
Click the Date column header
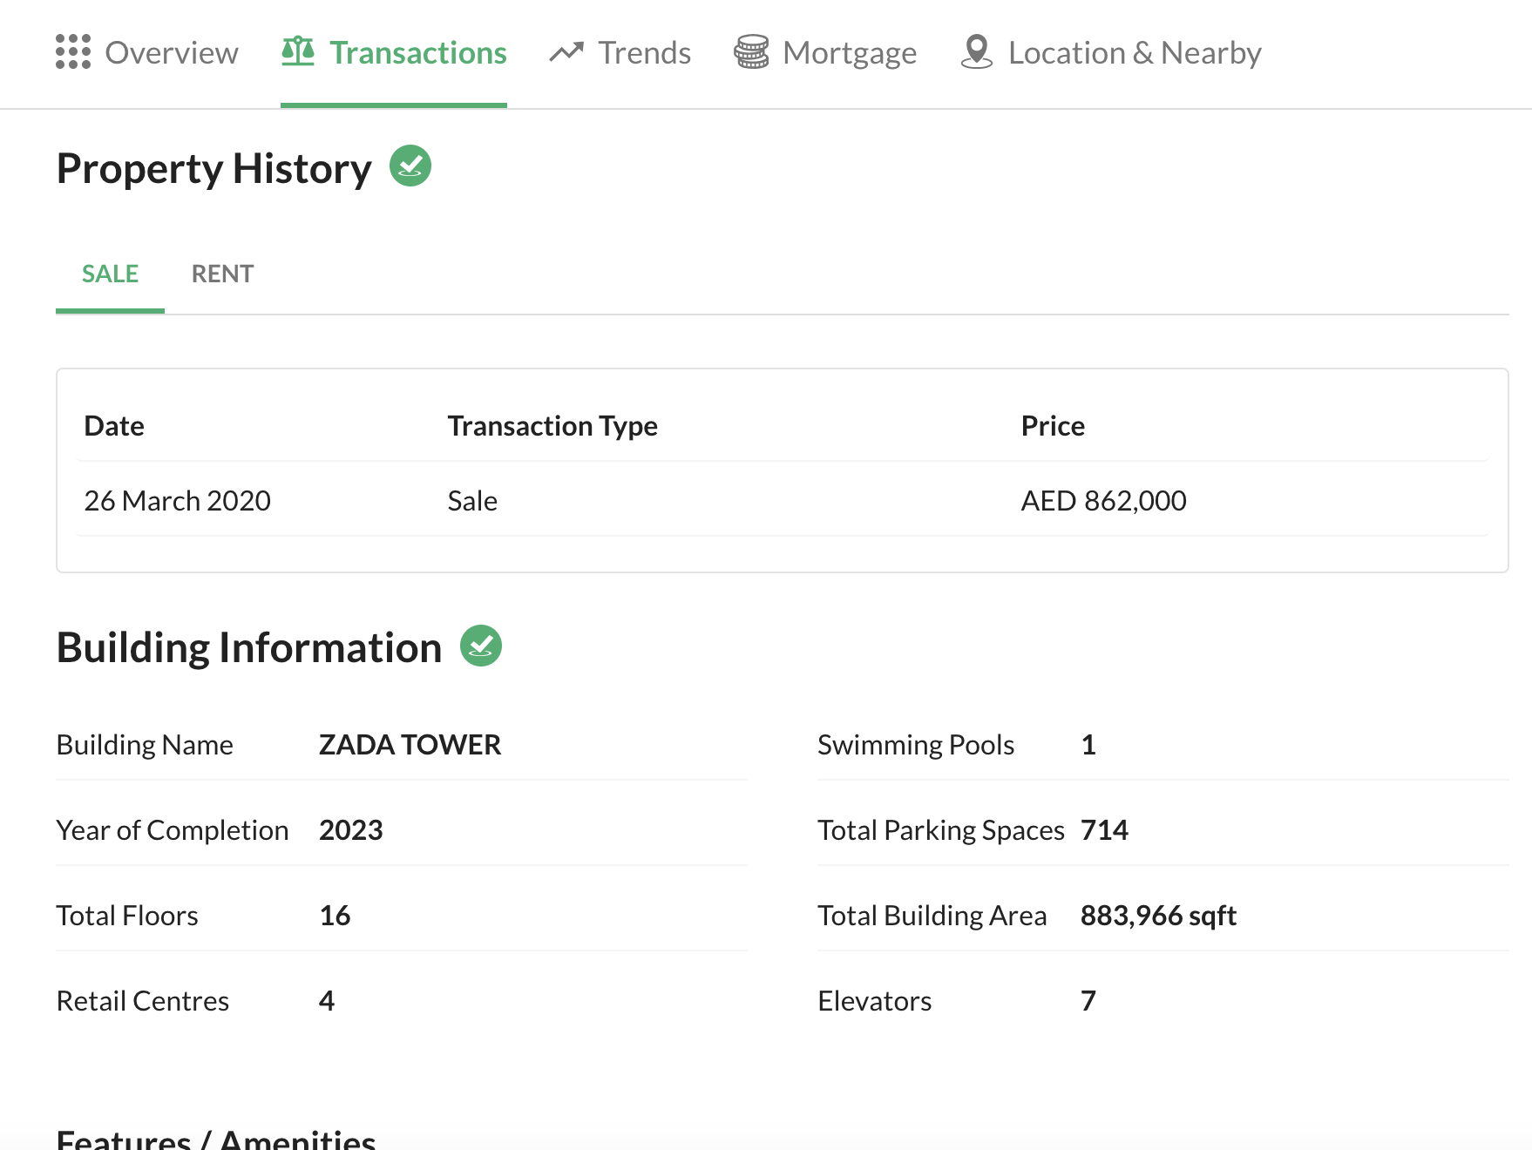(x=114, y=426)
